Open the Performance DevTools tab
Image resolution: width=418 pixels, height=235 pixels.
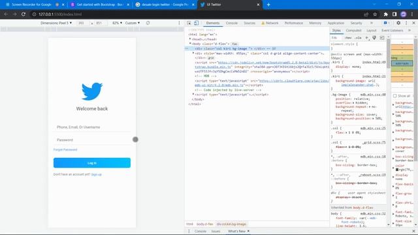(294, 23)
